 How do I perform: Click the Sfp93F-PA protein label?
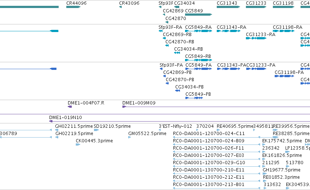point(171,65)
